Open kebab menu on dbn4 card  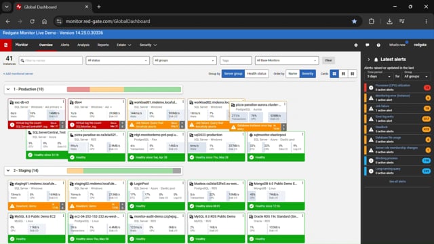point(123,102)
